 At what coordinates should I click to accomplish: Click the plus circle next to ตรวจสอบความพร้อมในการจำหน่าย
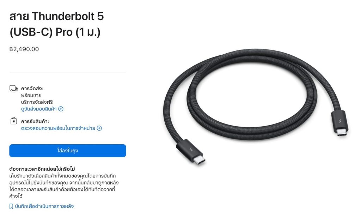99,128
